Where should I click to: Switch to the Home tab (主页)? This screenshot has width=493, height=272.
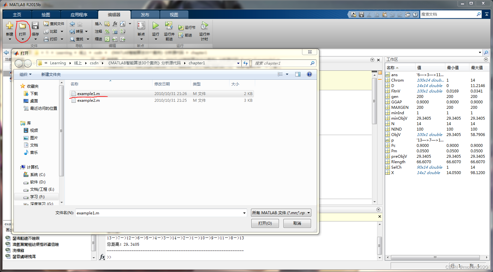click(17, 15)
